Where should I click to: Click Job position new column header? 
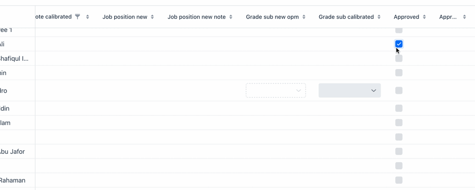coord(125,17)
